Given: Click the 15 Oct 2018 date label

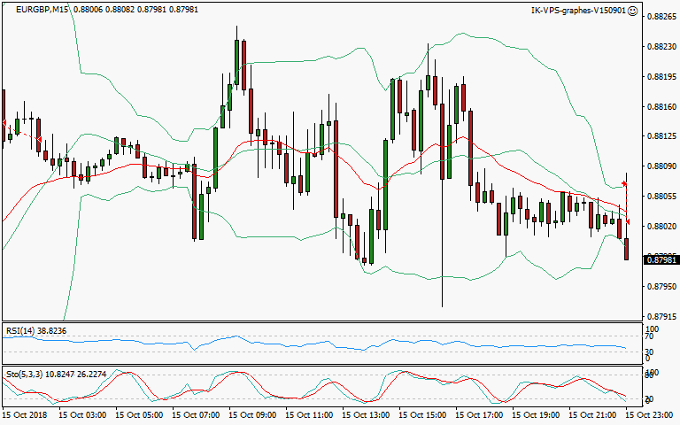Looking at the screenshot, I should [24, 414].
